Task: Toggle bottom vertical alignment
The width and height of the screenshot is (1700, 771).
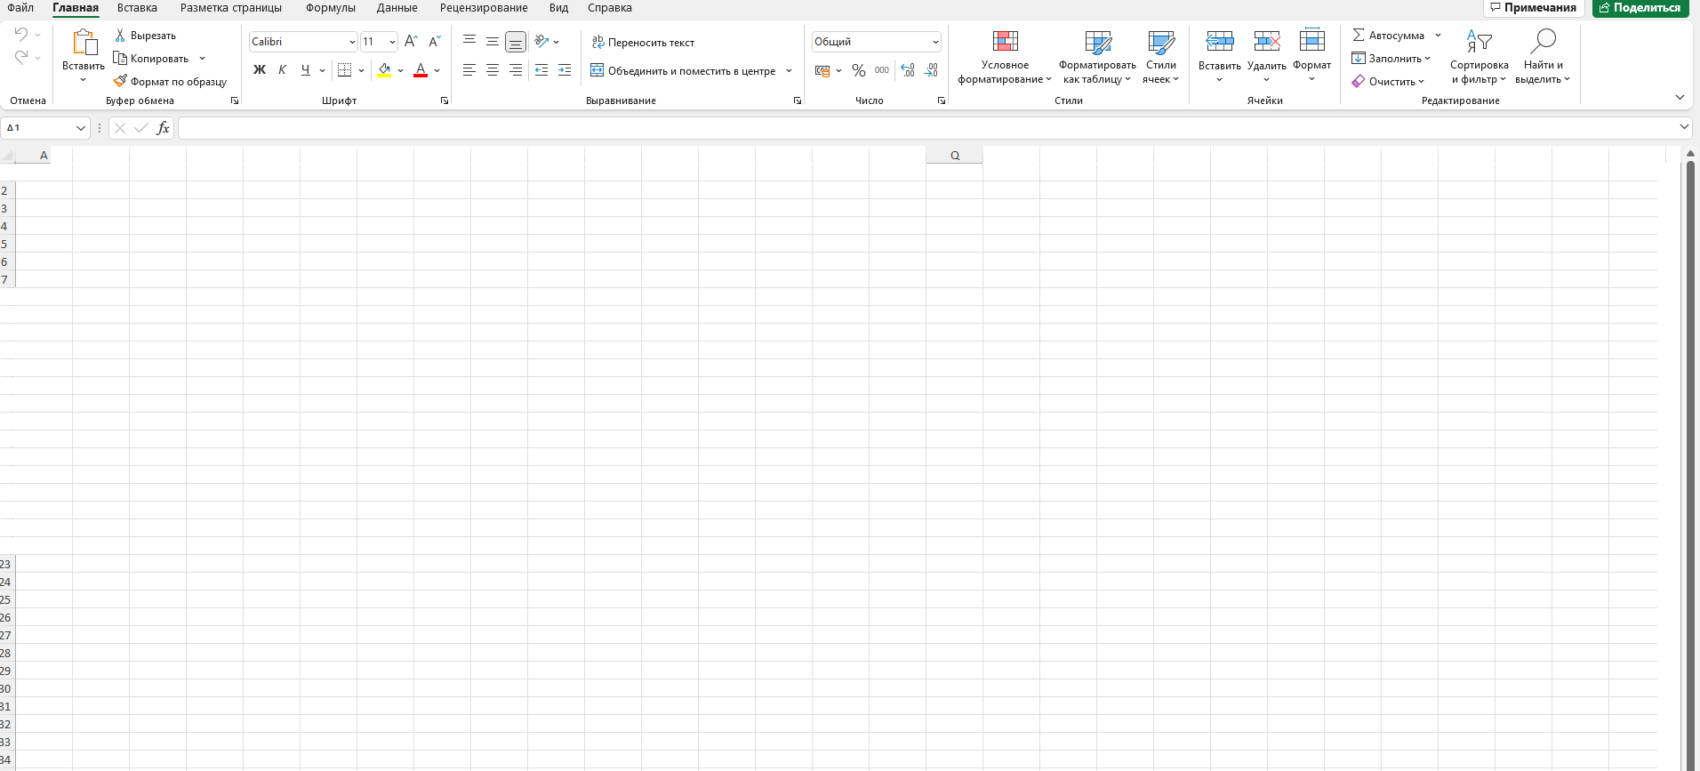Action: 516,42
